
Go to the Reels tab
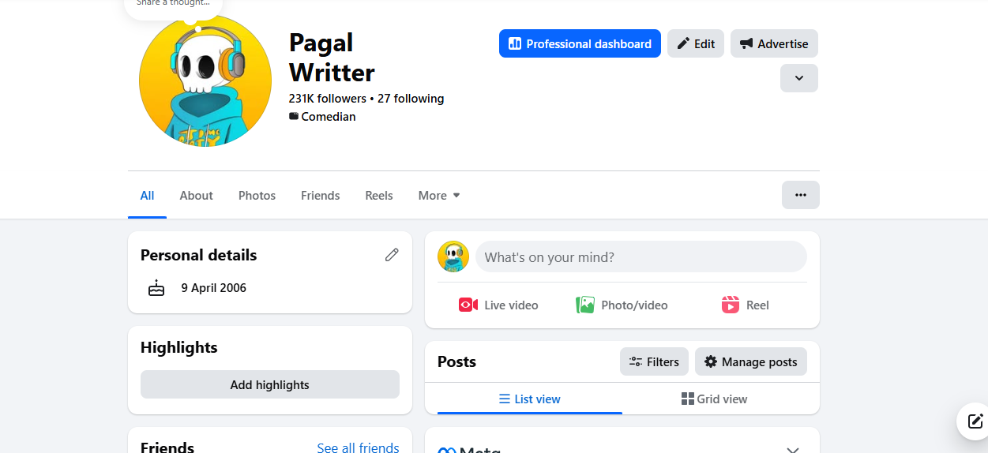coord(378,196)
